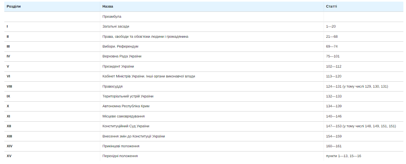Click 'Місцеве самоврядування' title
The height and width of the screenshot is (164, 406).
124,116
